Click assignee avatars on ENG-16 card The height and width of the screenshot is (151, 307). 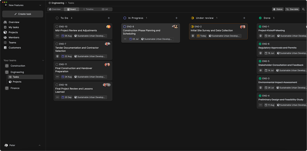coord(107,85)
